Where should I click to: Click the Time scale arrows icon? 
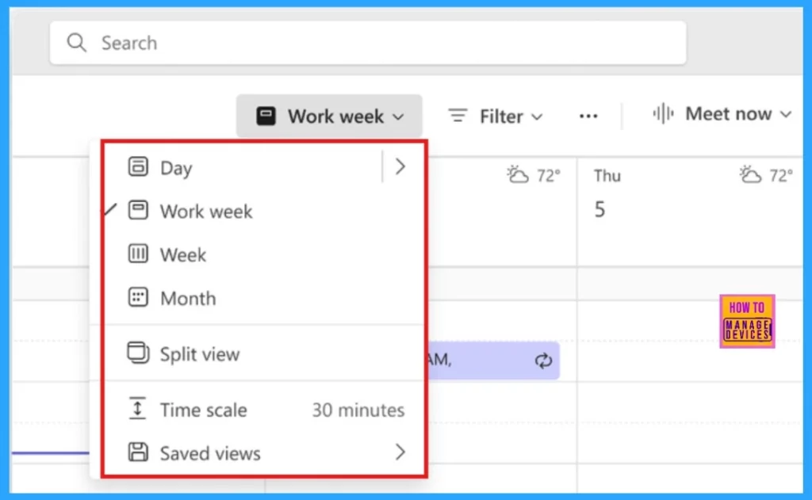[137, 409]
